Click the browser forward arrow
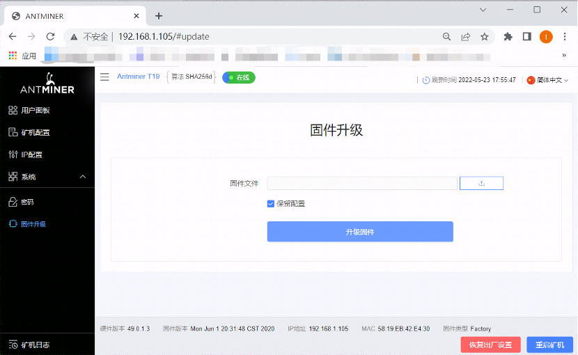This screenshot has height=355, width=578. tap(31, 36)
